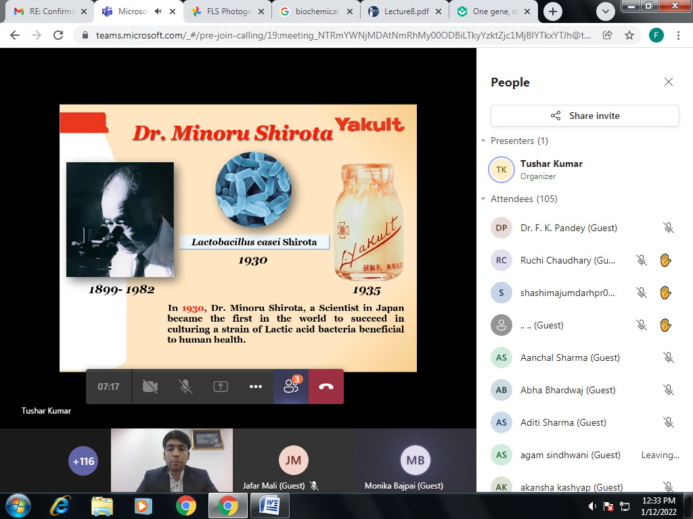
Task: Click muted mic icon for Aditi Sharma
Action: pos(668,422)
